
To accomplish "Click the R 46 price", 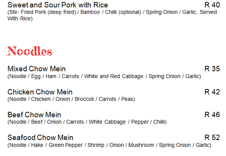I will (x=212, y=115).
